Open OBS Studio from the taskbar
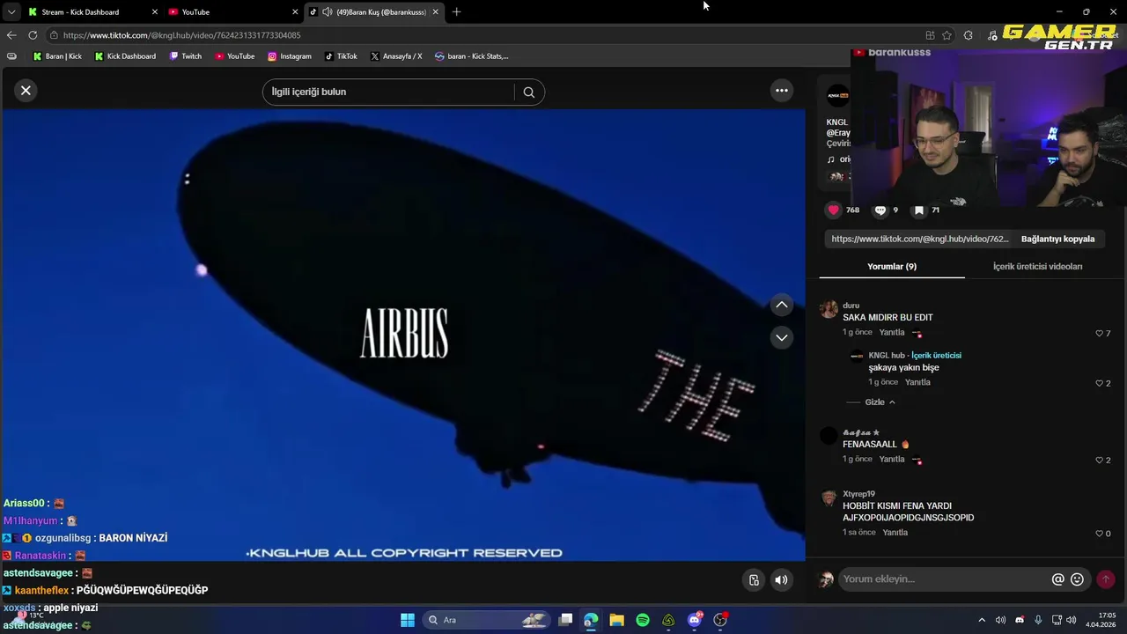Viewport: 1127px width, 634px height. tap(720, 620)
